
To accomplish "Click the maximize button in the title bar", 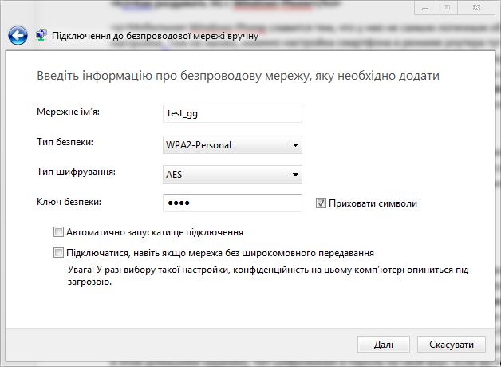I will click(447, 7).
